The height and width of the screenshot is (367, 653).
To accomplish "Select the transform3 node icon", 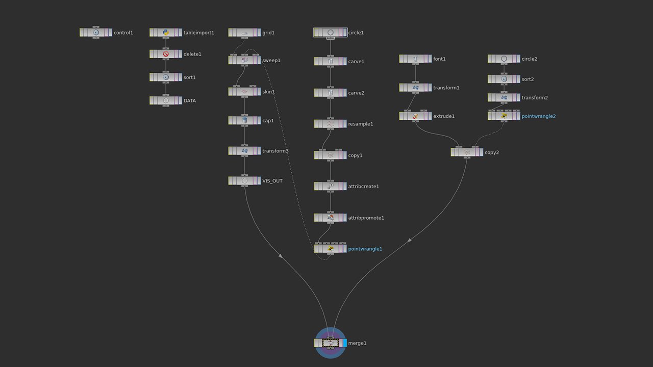I will coord(244,151).
